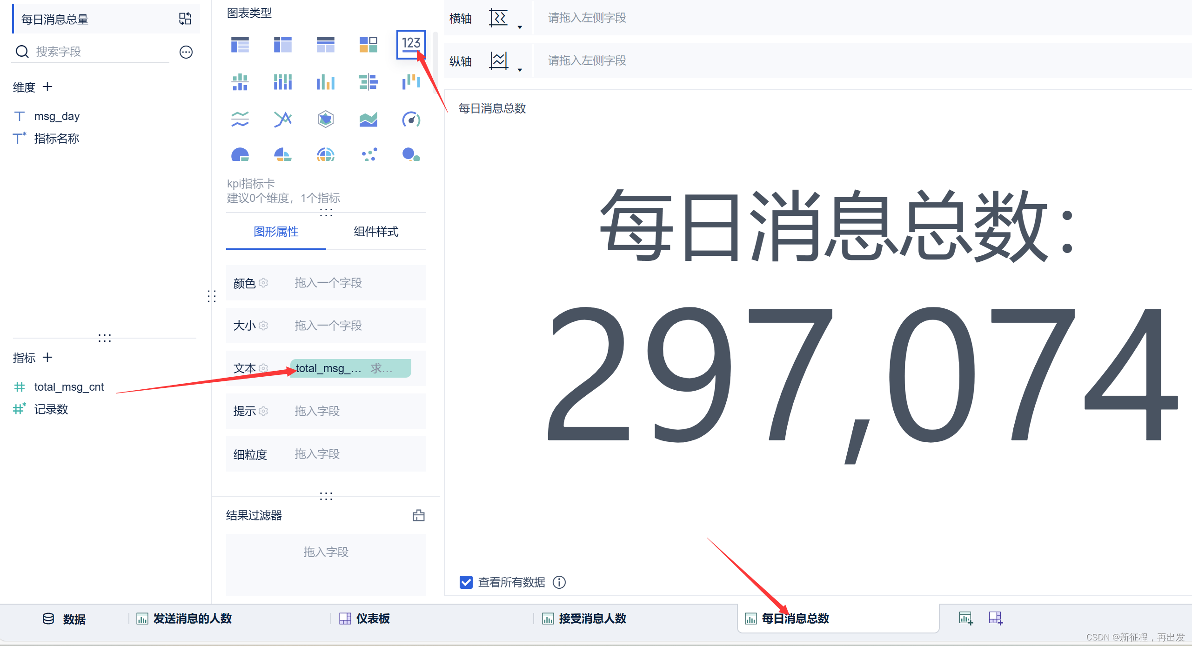Click the 每日消息总数 chart title
This screenshot has width=1192, height=646.
[x=492, y=108]
